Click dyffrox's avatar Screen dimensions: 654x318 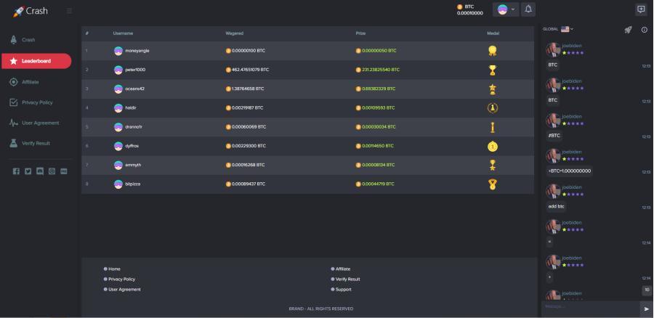118,146
